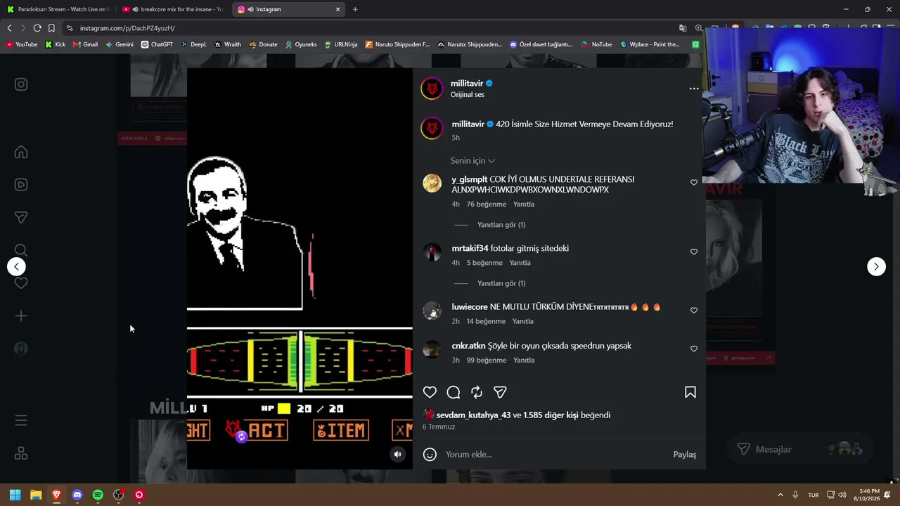Open the emoji picker in the comment box
Screen dimensions: 900x506
430,455
